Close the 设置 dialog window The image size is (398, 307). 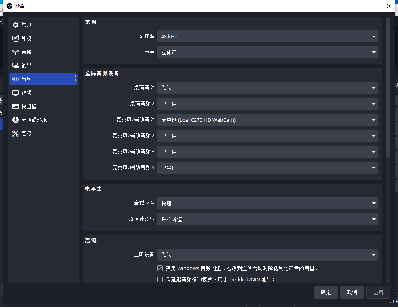389,6
